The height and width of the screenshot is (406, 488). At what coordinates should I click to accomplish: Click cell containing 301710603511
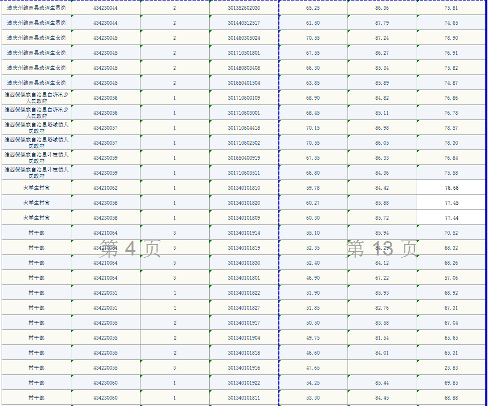click(x=244, y=173)
